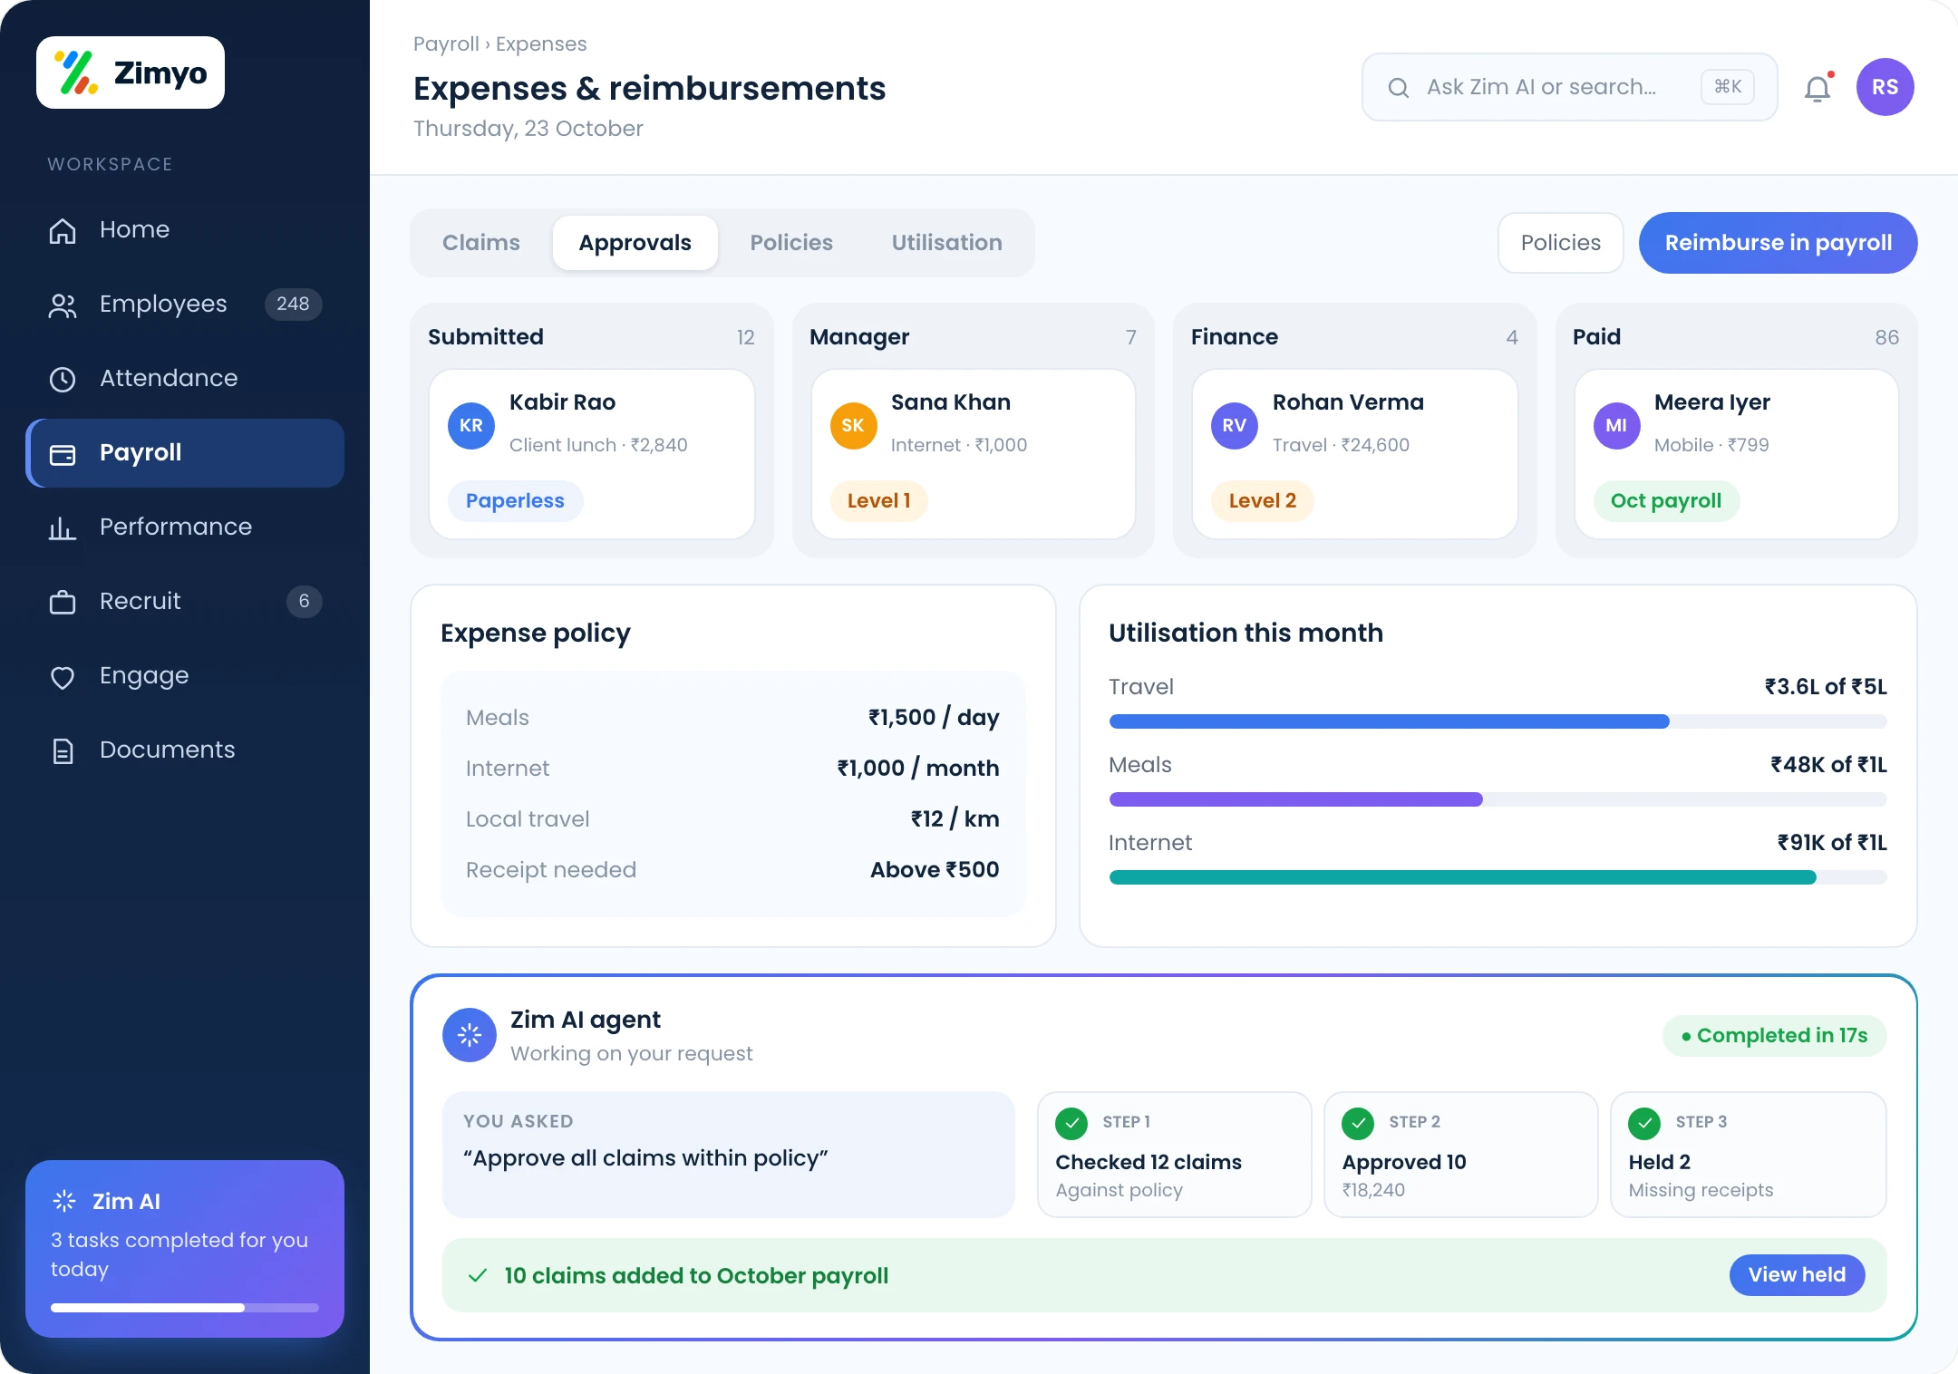The image size is (1958, 1374).
Task: Click the Employees 248 count badge
Action: coord(293,305)
